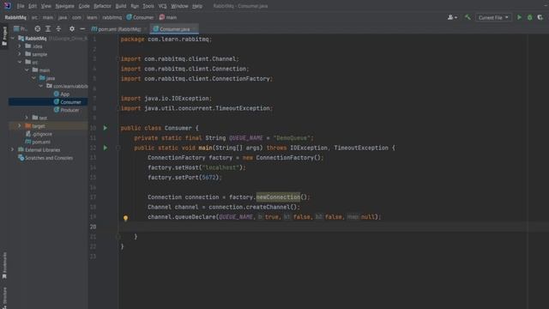Click the yellow intention lightbulb icon
549x309 pixels.
coord(125,218)
